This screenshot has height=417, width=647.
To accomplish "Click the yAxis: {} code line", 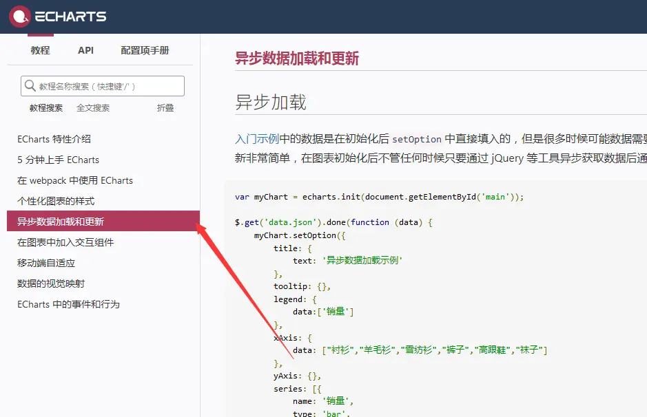I will click(297, 376).
